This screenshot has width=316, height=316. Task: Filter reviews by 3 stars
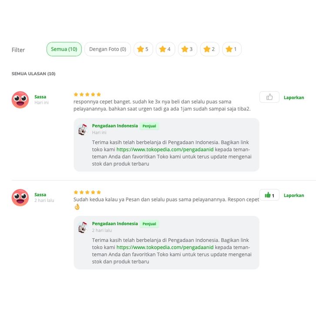click(188, 49)
